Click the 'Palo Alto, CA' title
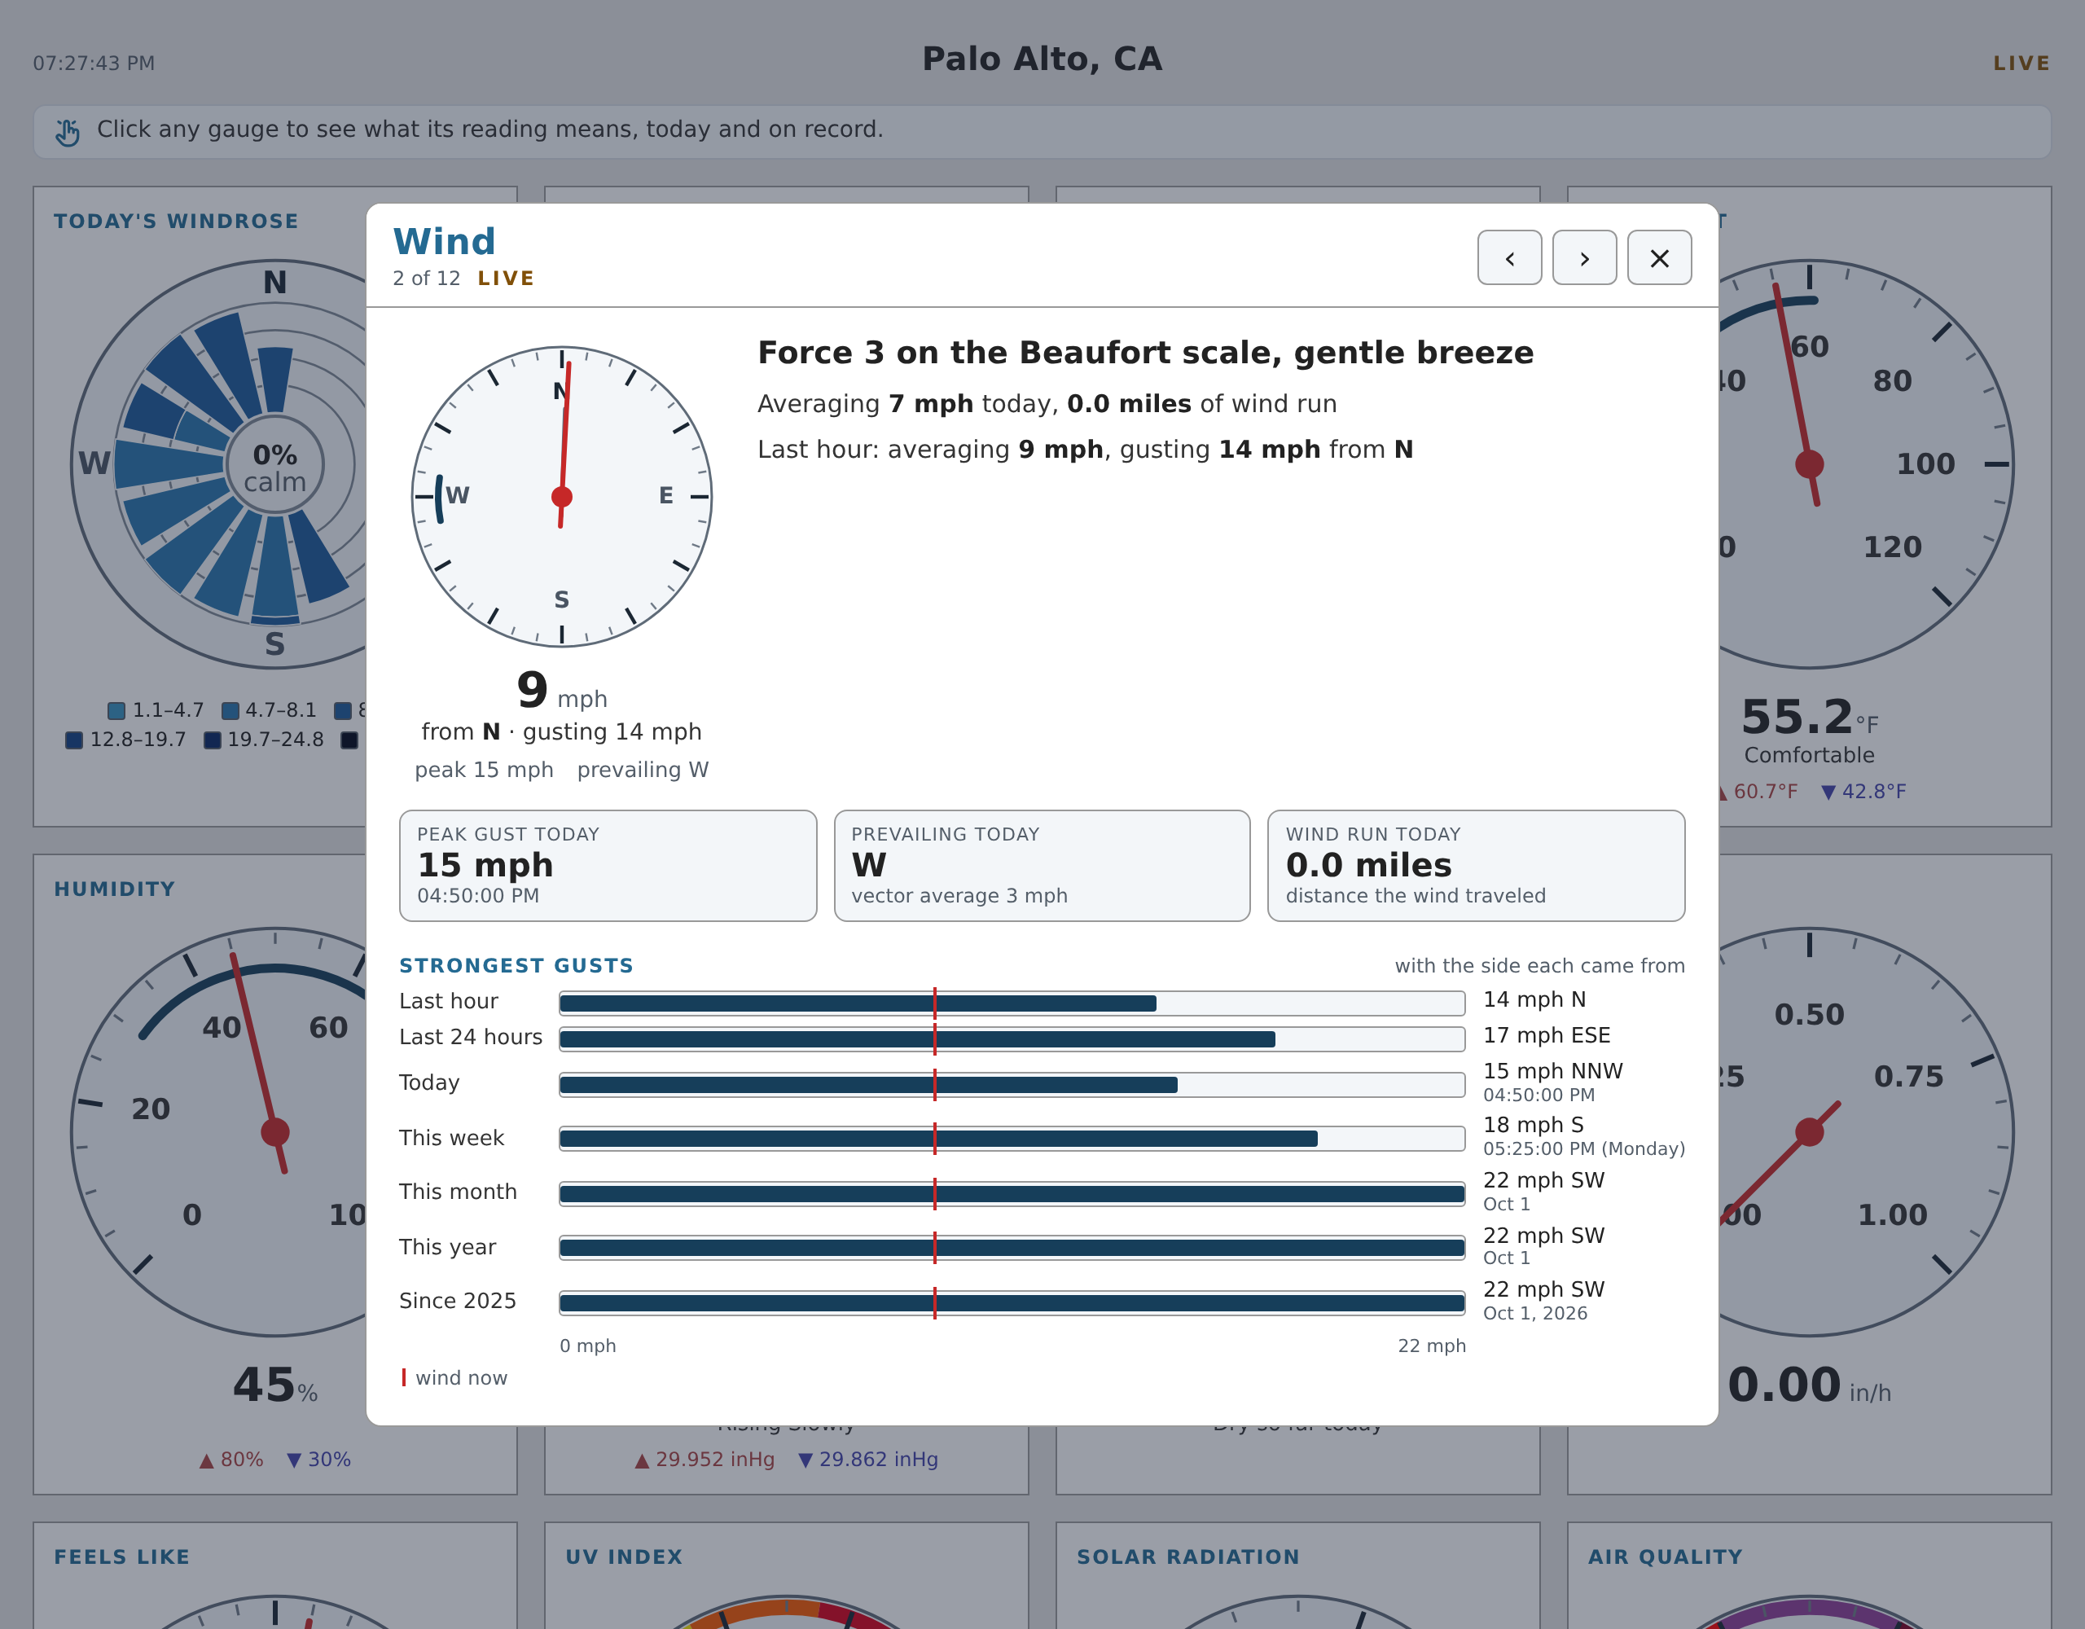Viewport: 2085px width, 1629px height. pyautogui.click(x=1042, y=59)
